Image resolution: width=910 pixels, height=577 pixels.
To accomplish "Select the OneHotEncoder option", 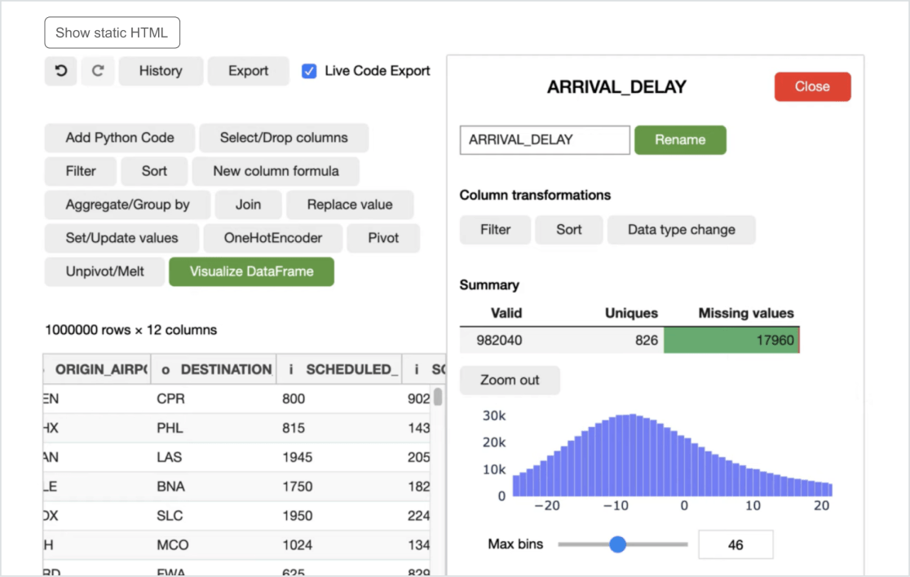I will click(x=273, y=238).
